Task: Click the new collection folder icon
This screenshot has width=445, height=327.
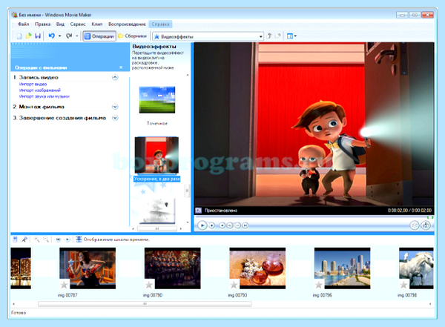Action: point(278,36)
